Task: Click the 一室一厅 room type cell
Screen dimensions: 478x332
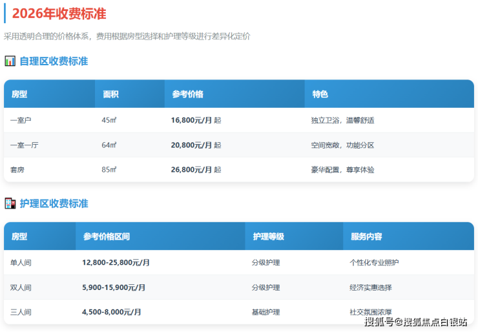Action: point(25,145)
